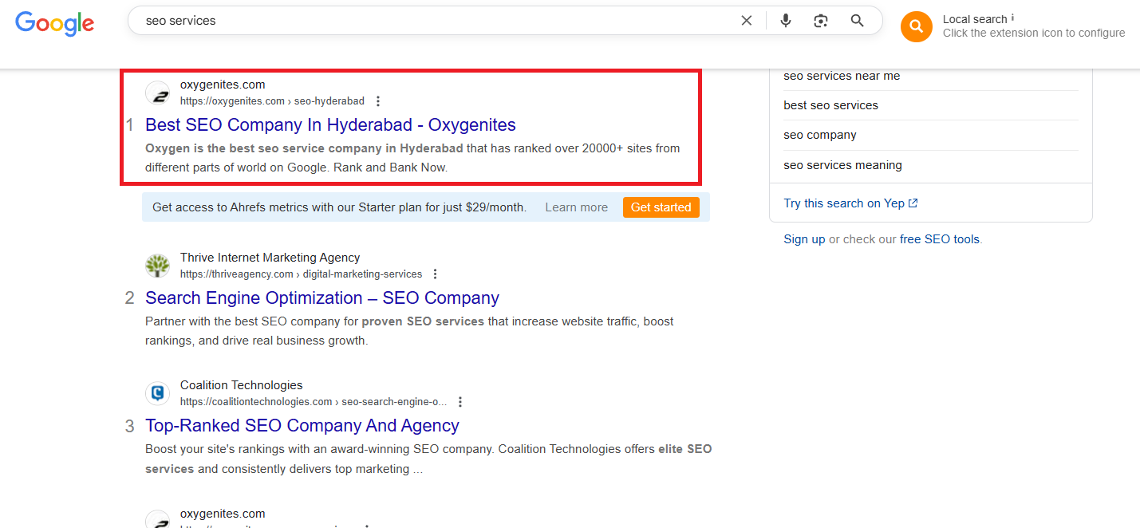Click the https://oxygenites.com › seo-hyderabad URL

pyautogui.click(x=272, y=101)
